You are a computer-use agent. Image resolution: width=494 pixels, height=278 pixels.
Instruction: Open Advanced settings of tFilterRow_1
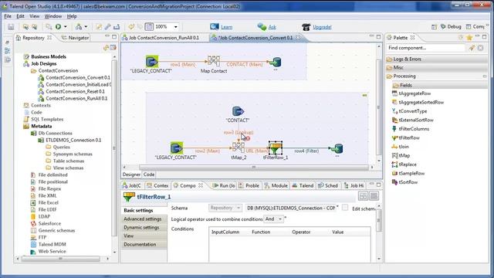144,219
